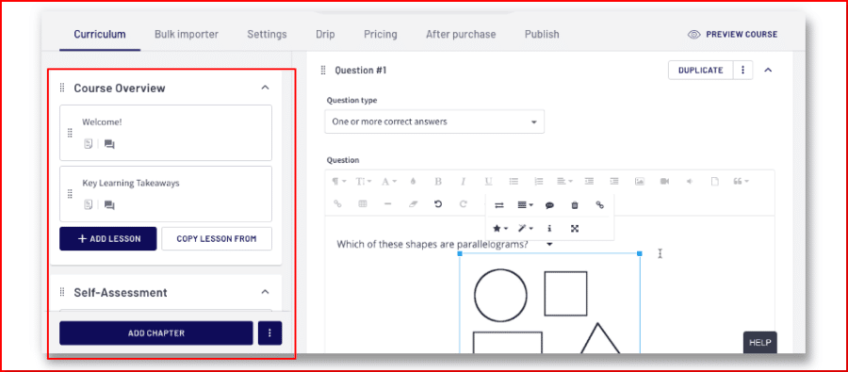Grab the Question #1 drag handle
Viewport: 848px width, 372px height.
[x=323, y=70]
